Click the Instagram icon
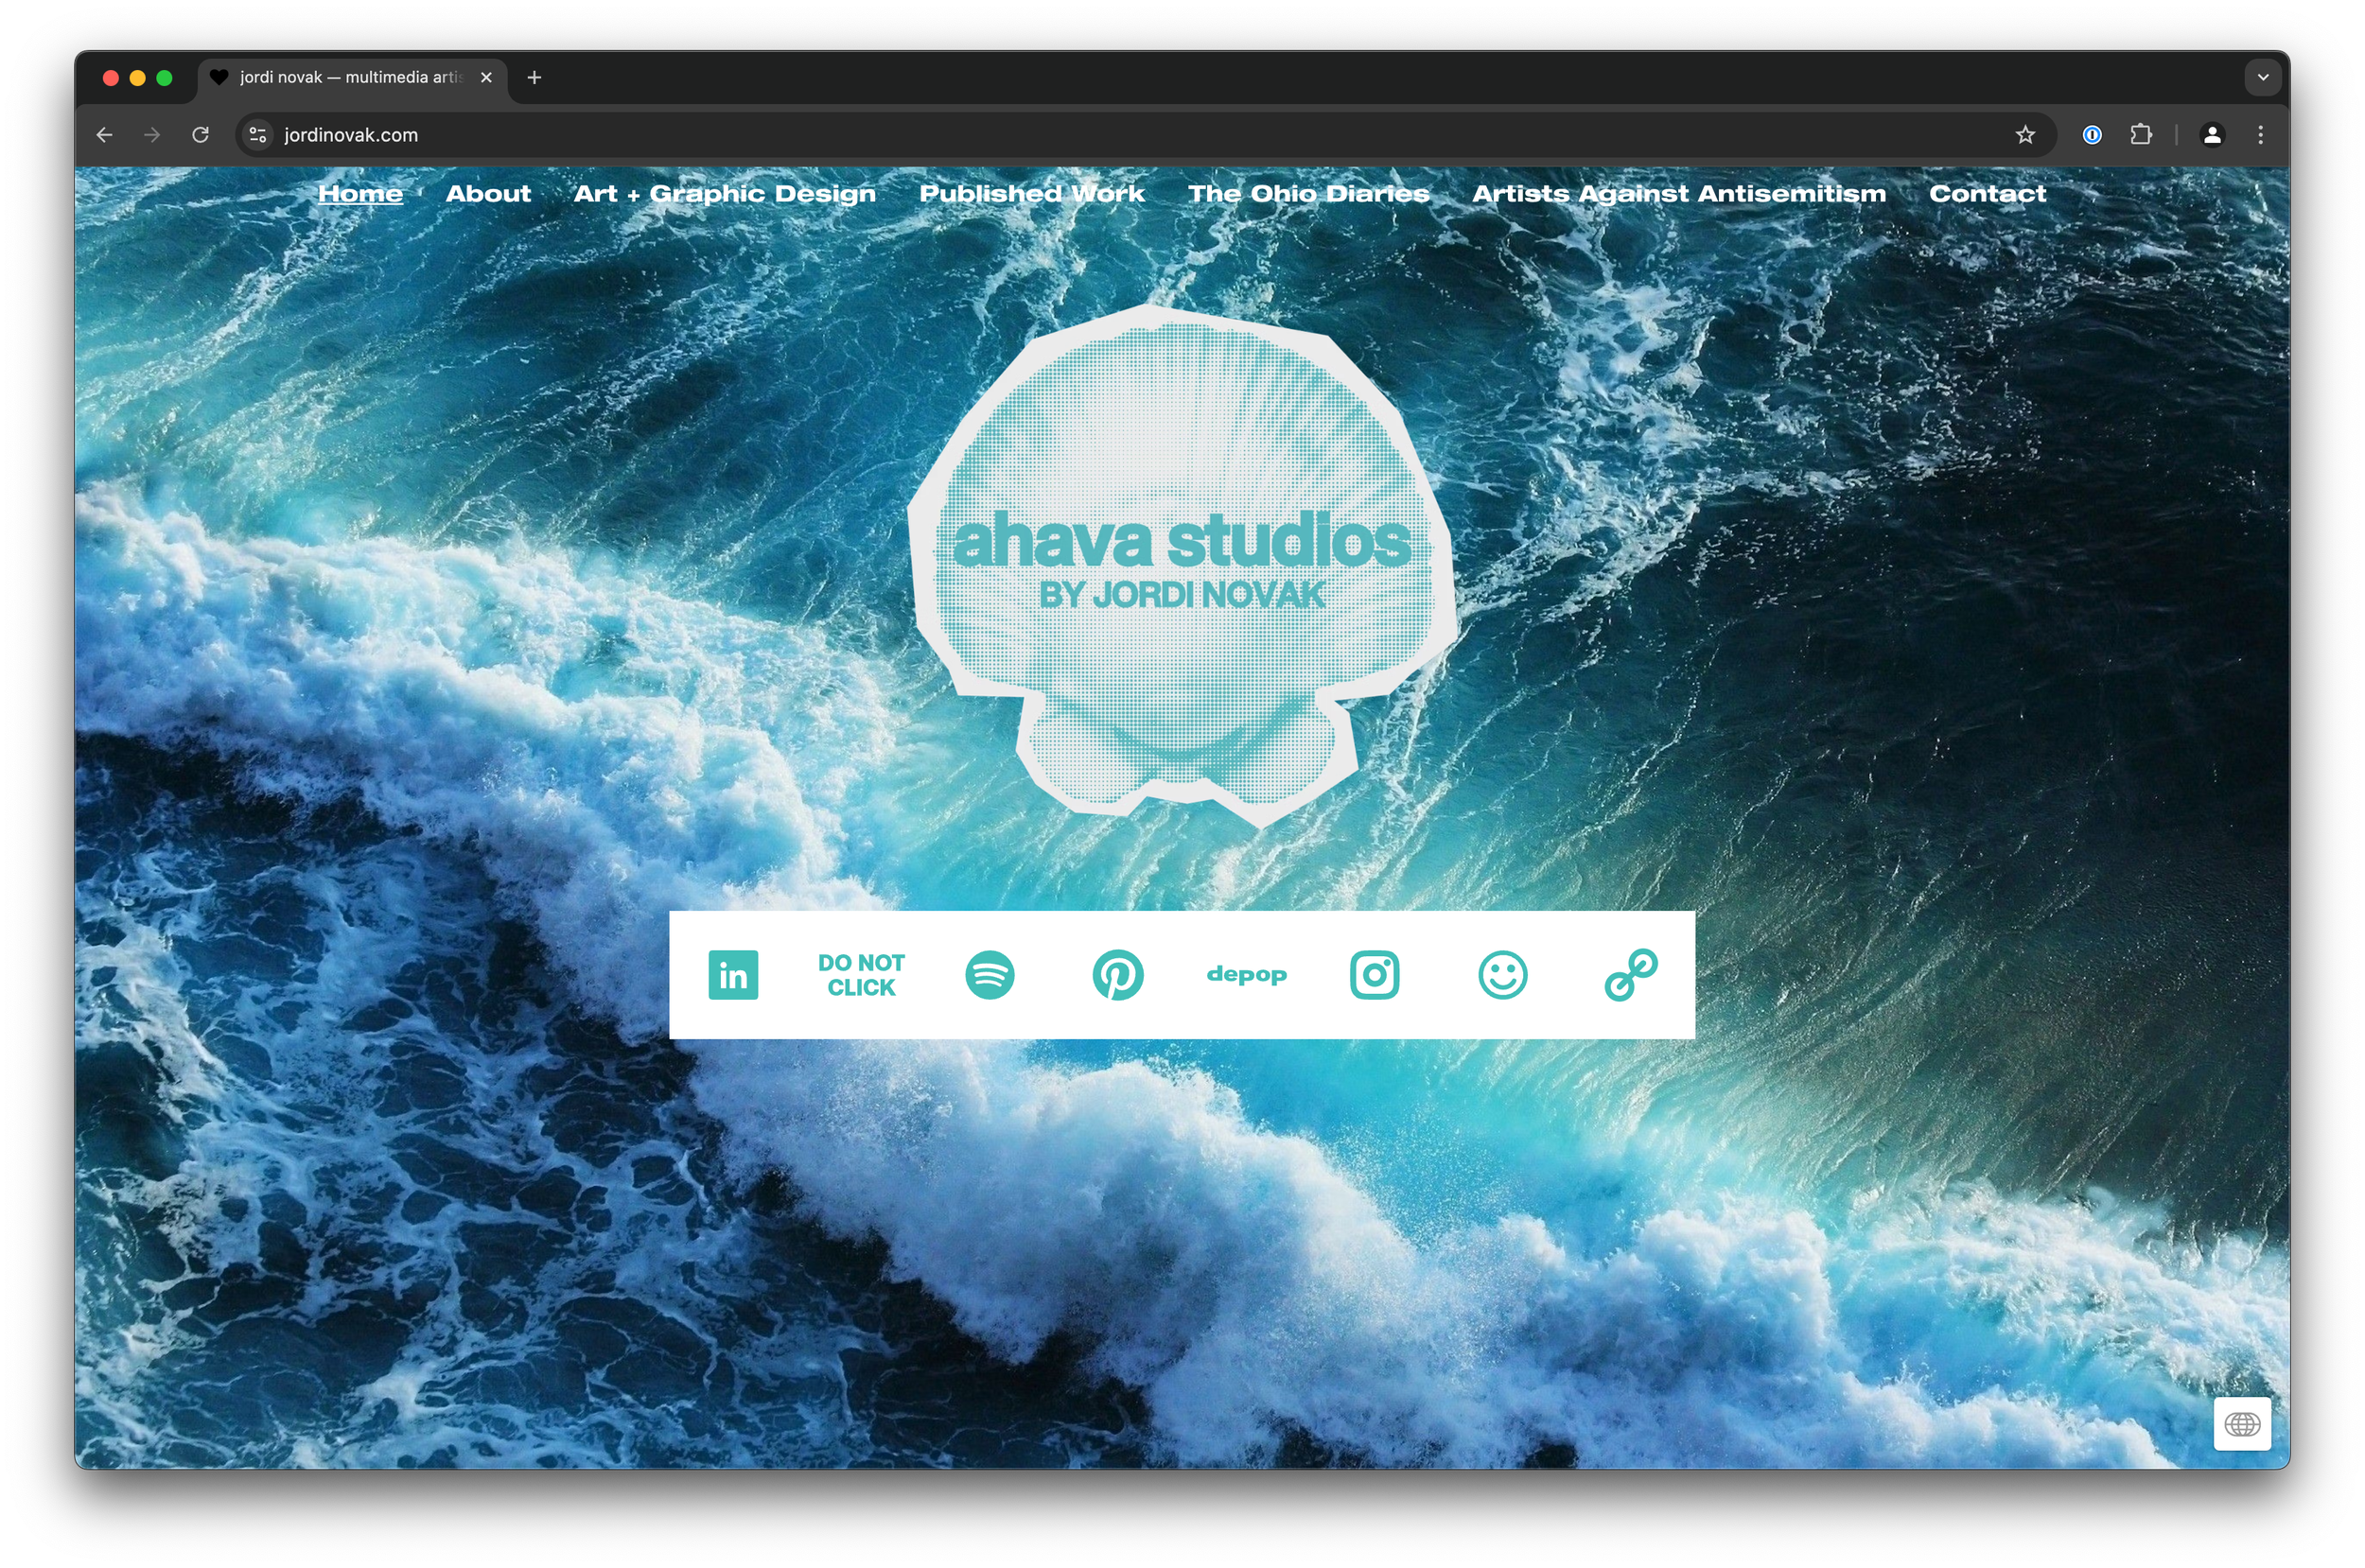The width and height of the screenshot is (2365, 1568). pyautogui.click(x=1374, y=975)
